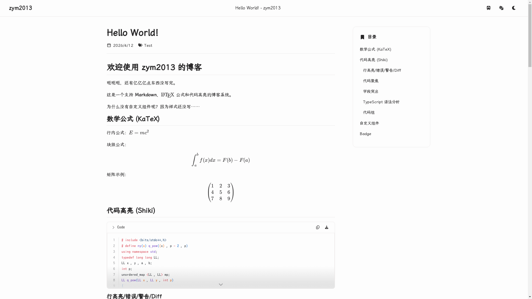The width and height of the screenshot is (532, 299).
Task: Expand the code block with bottom chevron
Action: point(221,285)
